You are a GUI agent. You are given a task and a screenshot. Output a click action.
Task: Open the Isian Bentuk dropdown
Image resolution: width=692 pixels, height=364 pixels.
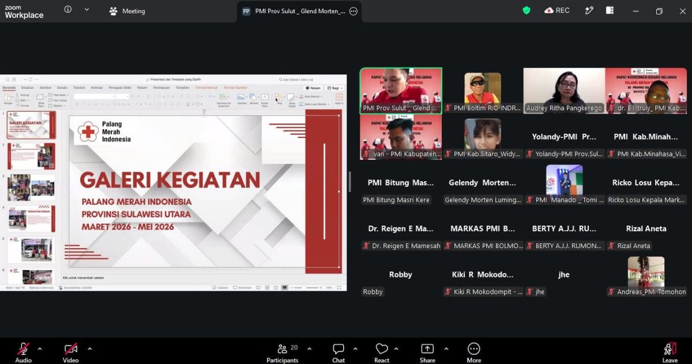[311, 96]
